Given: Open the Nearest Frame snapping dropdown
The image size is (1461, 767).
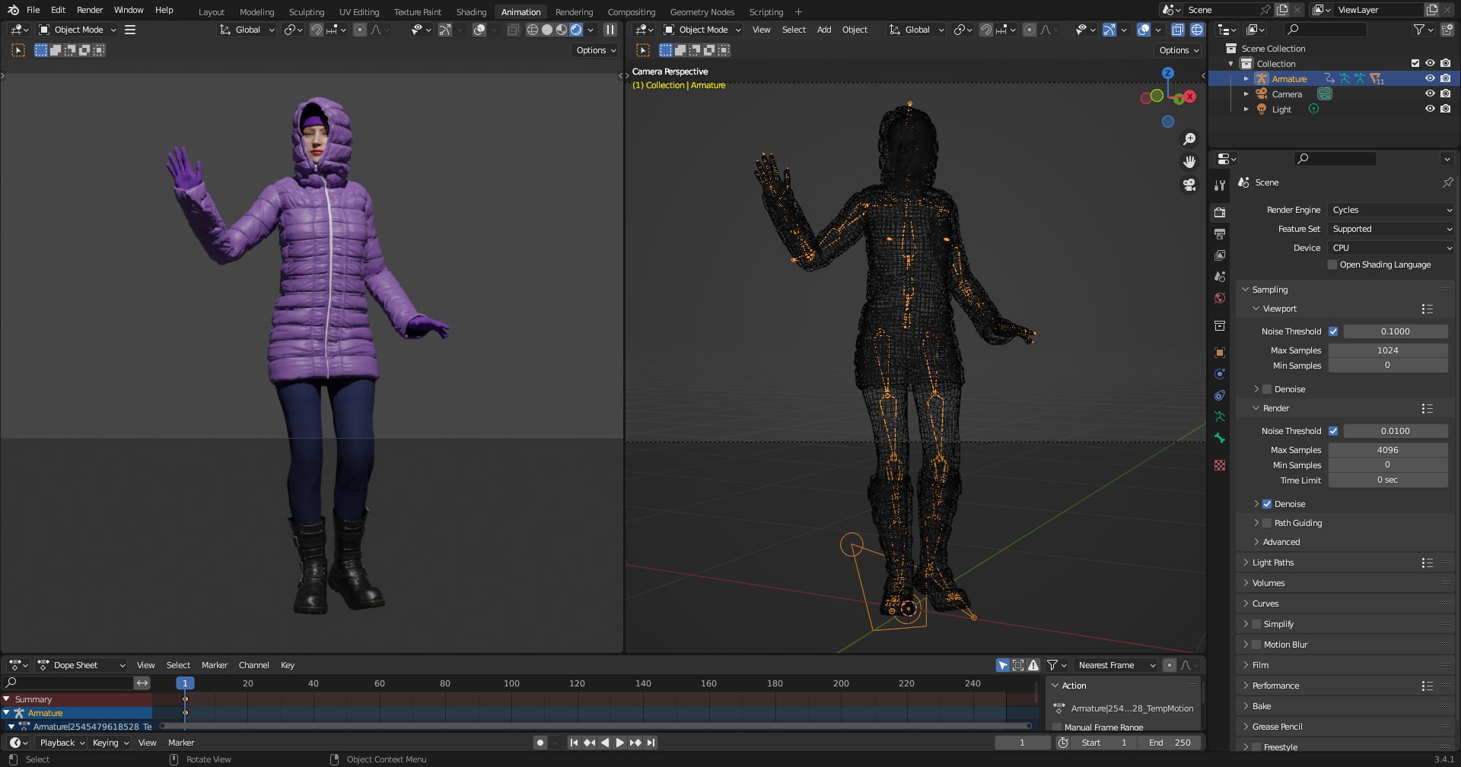Looking at the screenshot, I should pyautogui.click(x=1116, y=665).
